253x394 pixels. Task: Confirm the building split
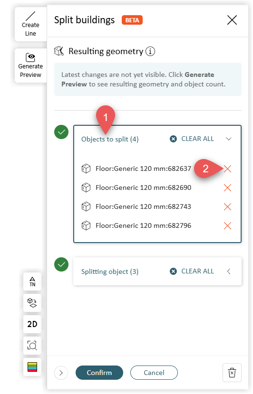pyautogui.click(x=99, y=373)
